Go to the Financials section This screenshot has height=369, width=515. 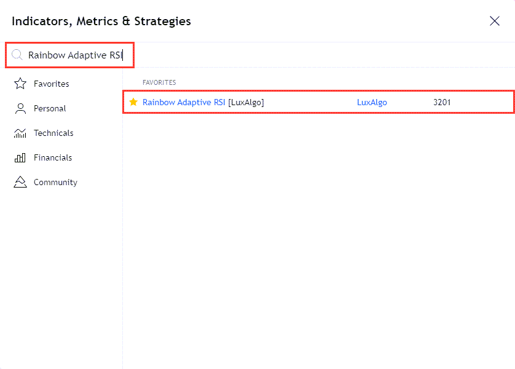[x=53, y=157]
